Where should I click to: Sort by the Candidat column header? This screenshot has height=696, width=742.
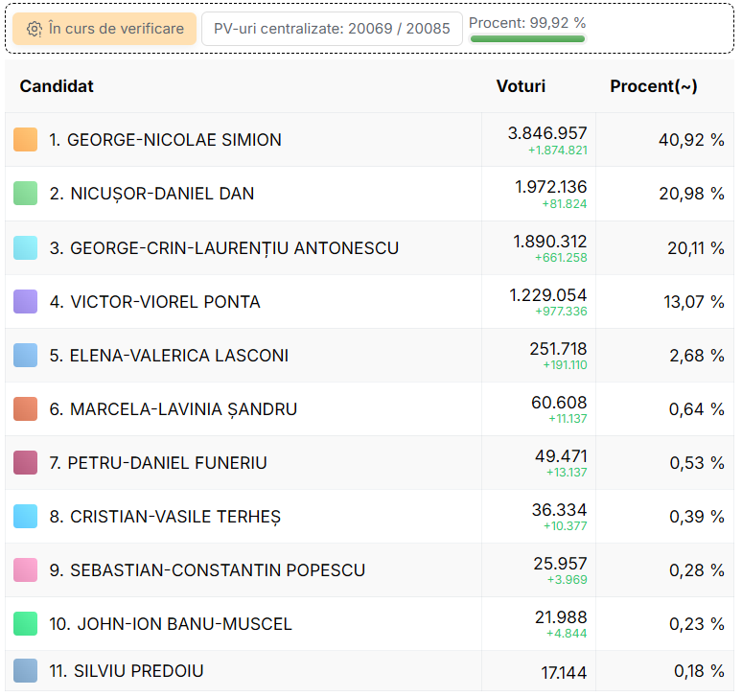pos(57,86)
